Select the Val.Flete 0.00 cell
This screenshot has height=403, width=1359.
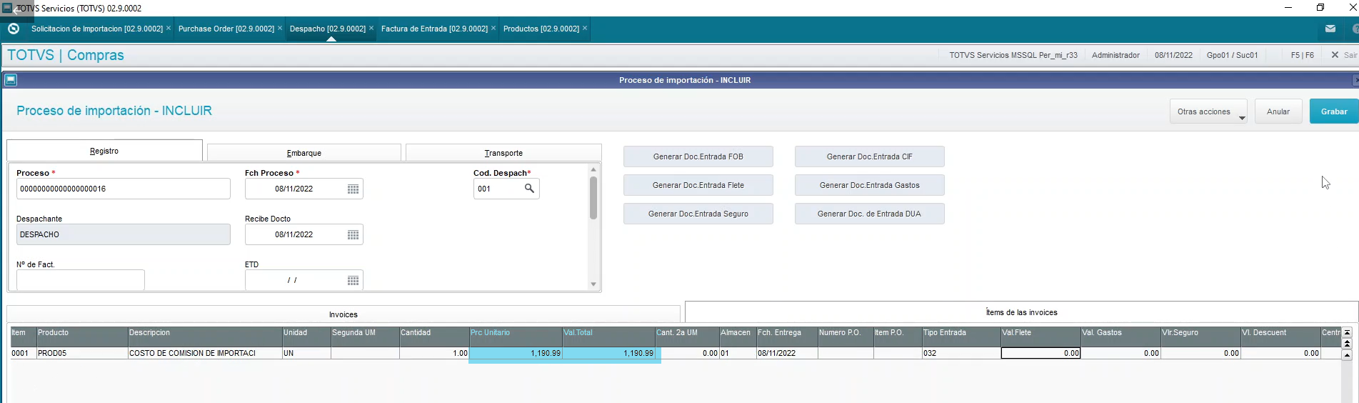point(1040,353)
